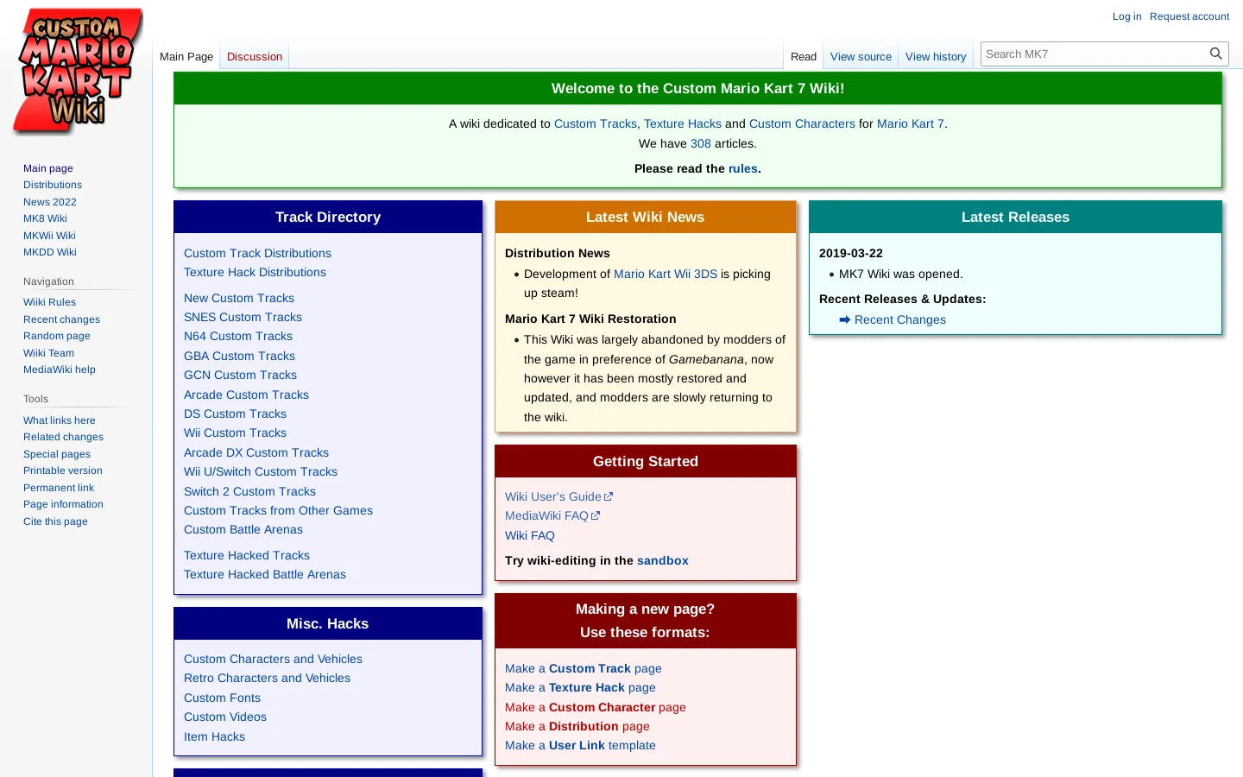The image size is (1243, 777).
Task: Click the 308 articles count link
Action: coord(701,143)
